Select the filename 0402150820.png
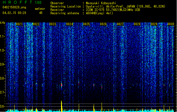This screenshot has width=177, height=112. (14, 7)
